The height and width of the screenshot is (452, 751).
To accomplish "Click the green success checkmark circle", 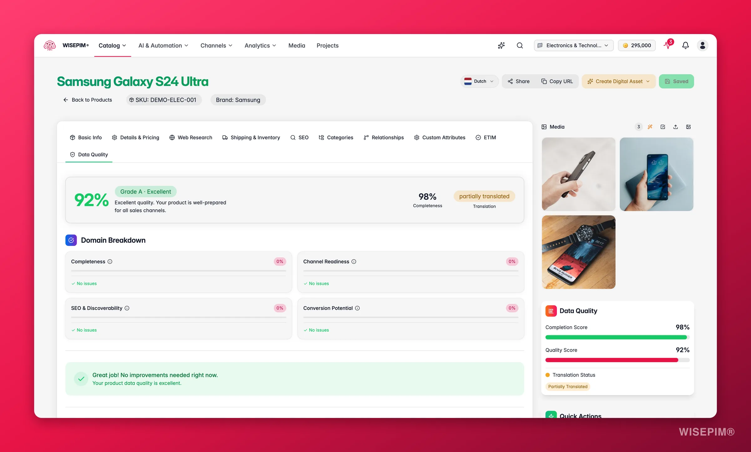I will [x=81, y=379].
